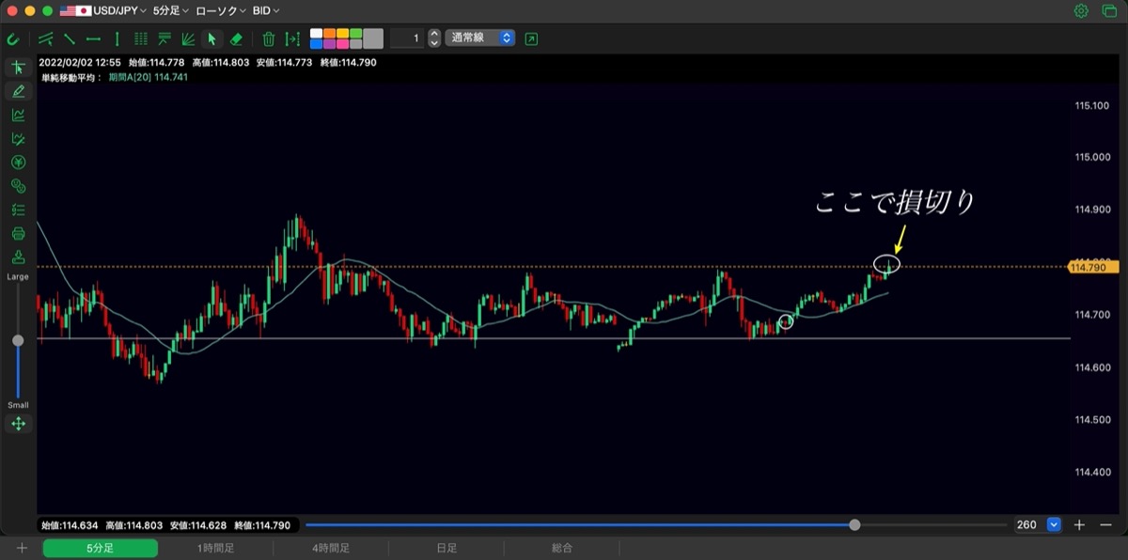Pick the orange color swatch
Image resolution: width=1128 pixels, height=560 pixels.
(x=330, y=34)
